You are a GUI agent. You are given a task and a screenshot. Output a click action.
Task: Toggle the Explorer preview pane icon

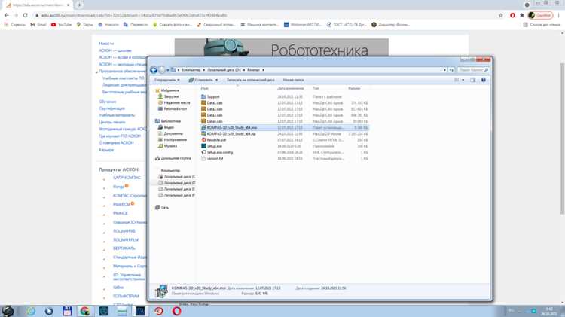coord(473,80)
